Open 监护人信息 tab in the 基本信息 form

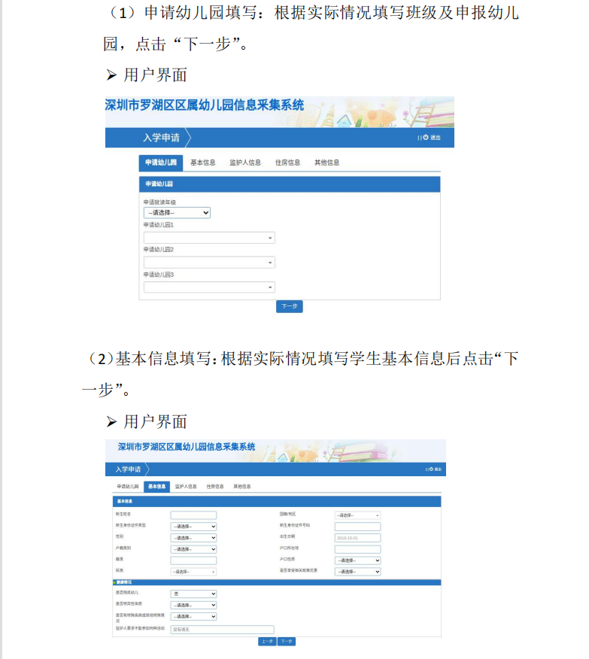point(186,486)
